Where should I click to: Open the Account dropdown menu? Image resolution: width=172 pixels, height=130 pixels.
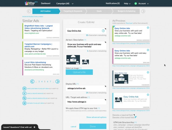pos(143,4)
